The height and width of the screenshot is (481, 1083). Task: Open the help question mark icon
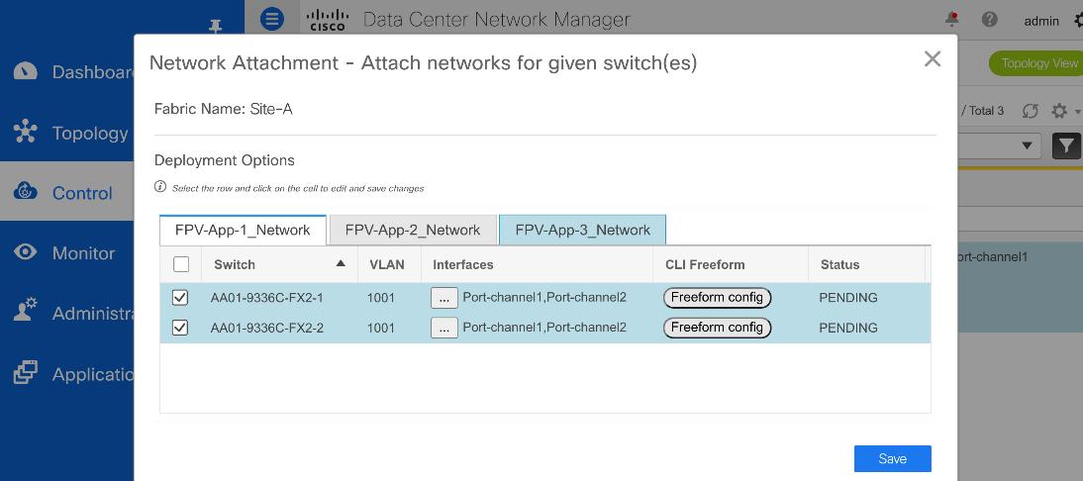tap(990, 20)
